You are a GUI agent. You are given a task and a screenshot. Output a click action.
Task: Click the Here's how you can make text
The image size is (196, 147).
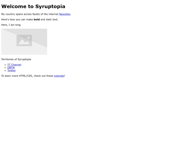[17, 20]
